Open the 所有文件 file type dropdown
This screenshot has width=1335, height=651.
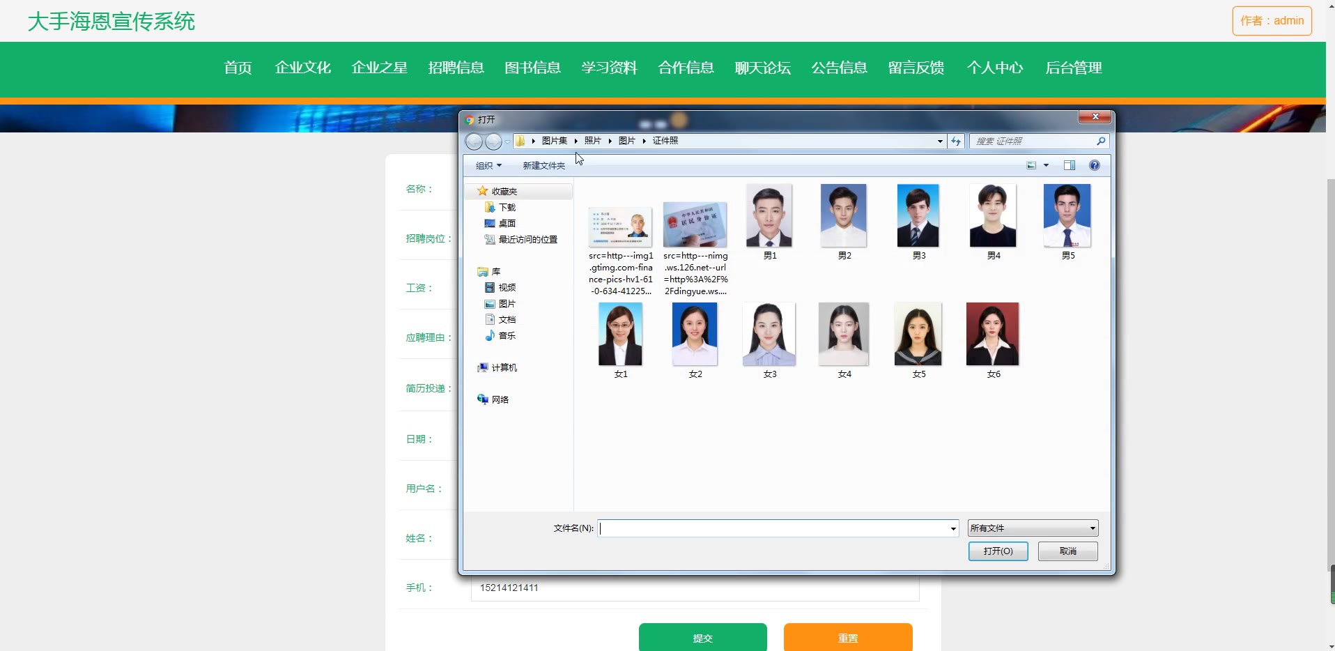pyautogui.click(x=1033, y=528)
